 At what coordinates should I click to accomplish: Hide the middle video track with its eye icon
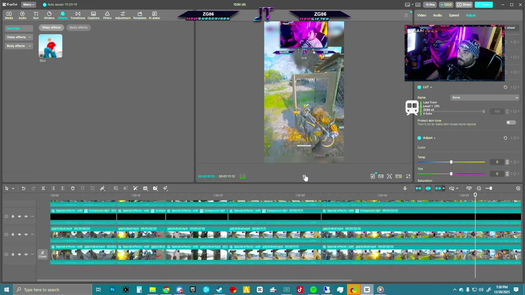(19, 234)
